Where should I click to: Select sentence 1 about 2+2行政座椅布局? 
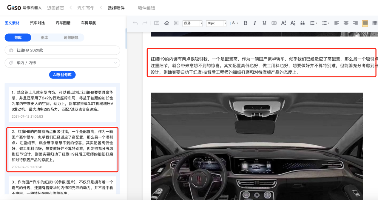pyautogui.click(x=62, y=104)
